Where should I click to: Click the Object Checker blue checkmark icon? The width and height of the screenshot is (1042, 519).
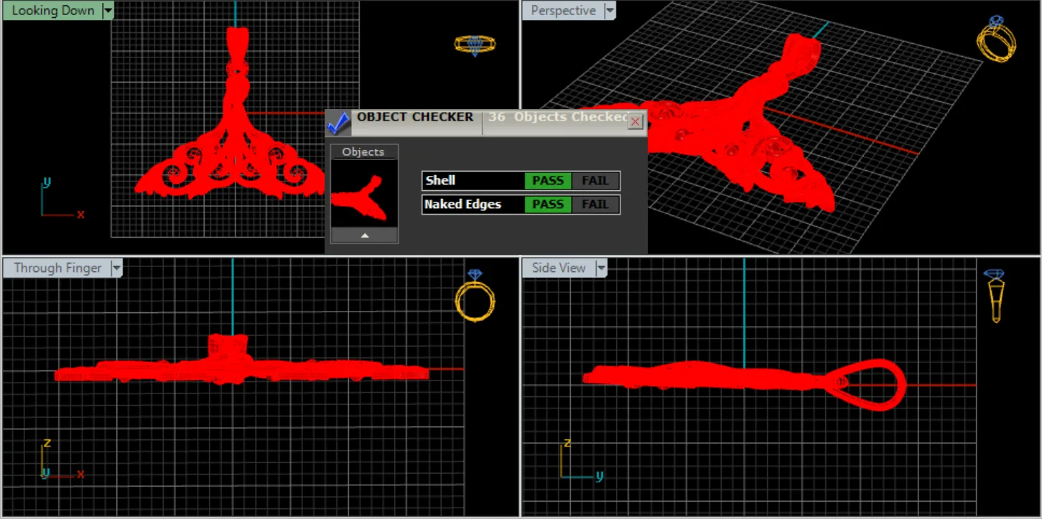coord(338,123)
